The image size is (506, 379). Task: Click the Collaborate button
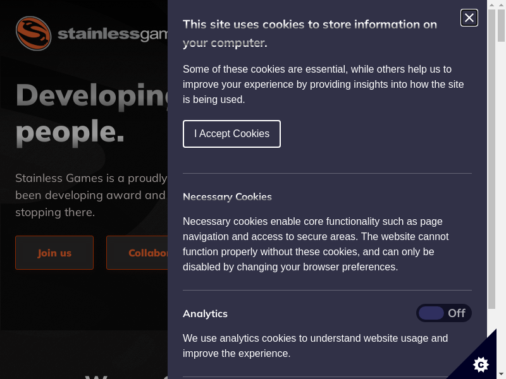click(137, 253)
